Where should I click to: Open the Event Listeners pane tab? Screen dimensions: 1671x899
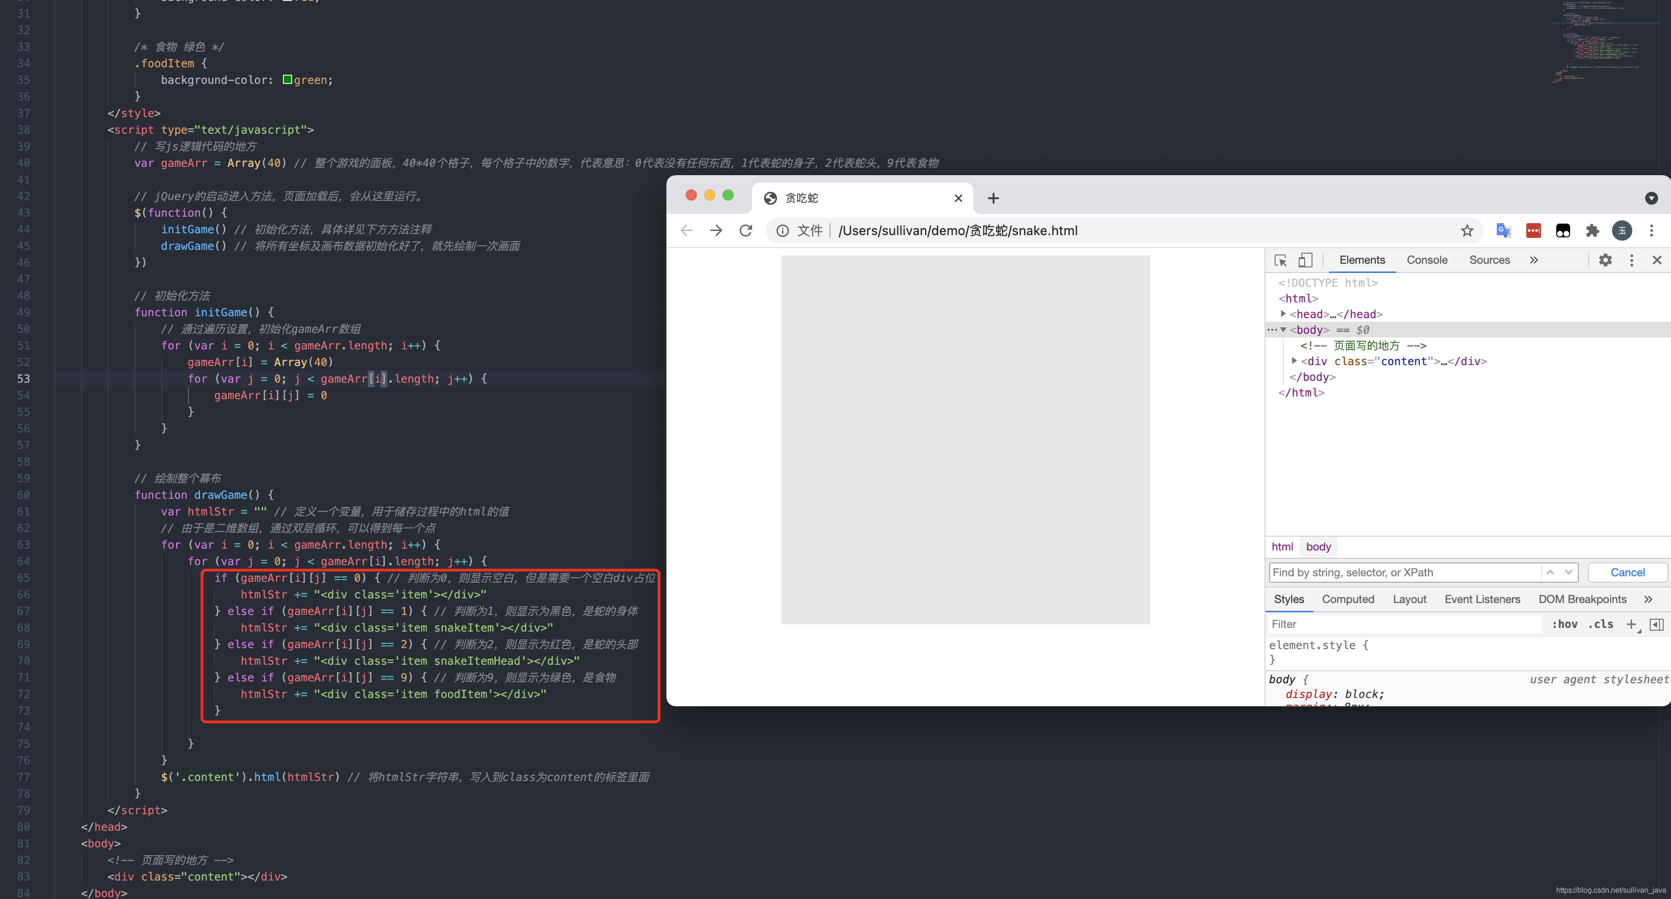[1482, 599]
